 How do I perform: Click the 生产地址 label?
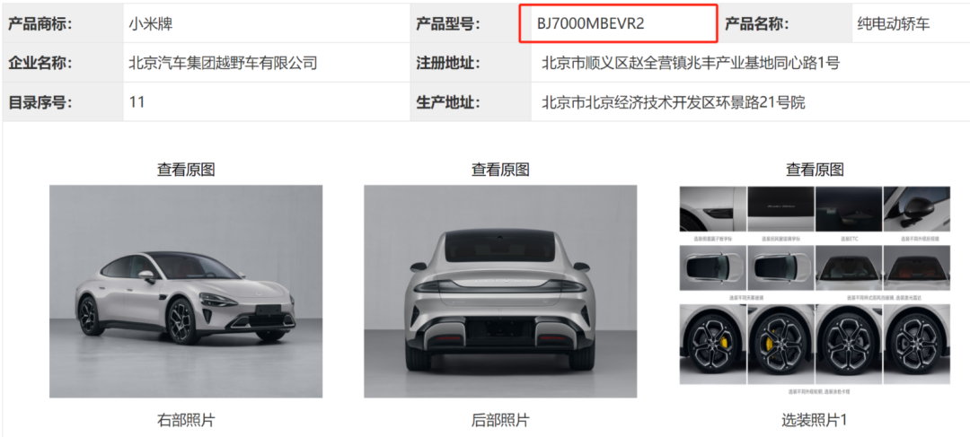448,102
